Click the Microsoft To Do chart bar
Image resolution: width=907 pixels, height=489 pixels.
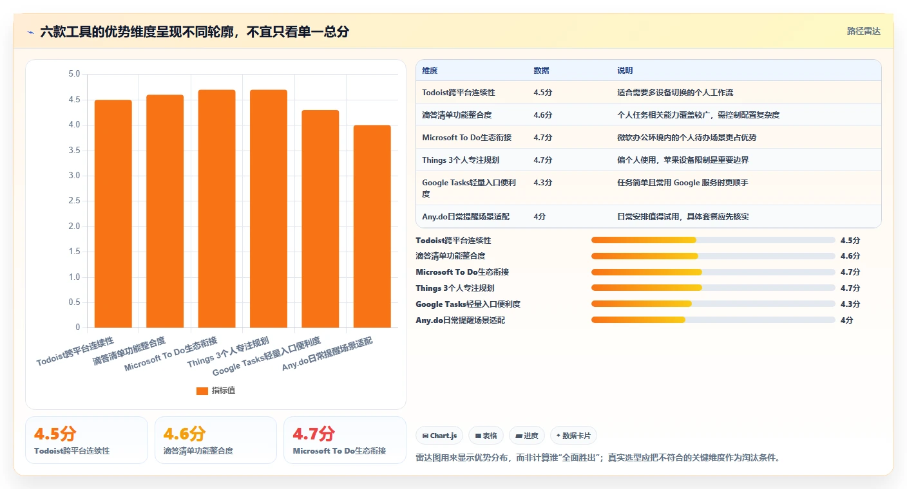[x=216, y=208]
